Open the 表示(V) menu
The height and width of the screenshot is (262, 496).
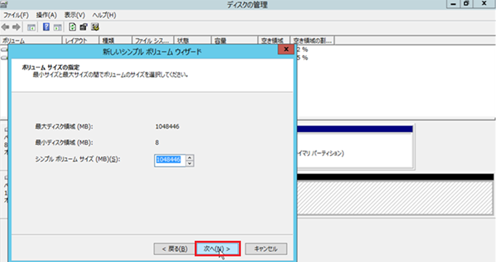tap(75, 15)
